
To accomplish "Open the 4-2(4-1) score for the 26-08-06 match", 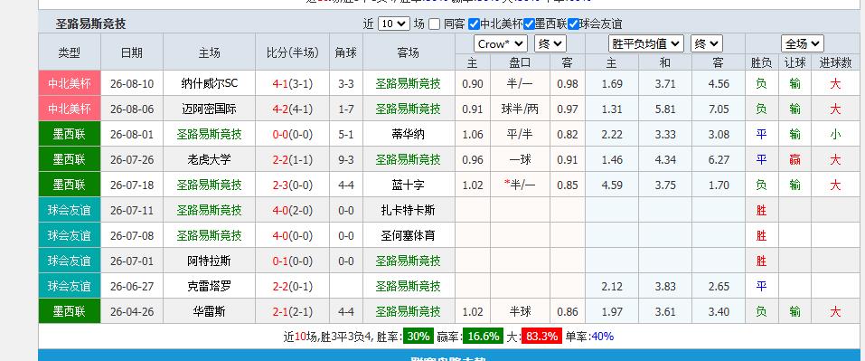I will coord(292,109).
